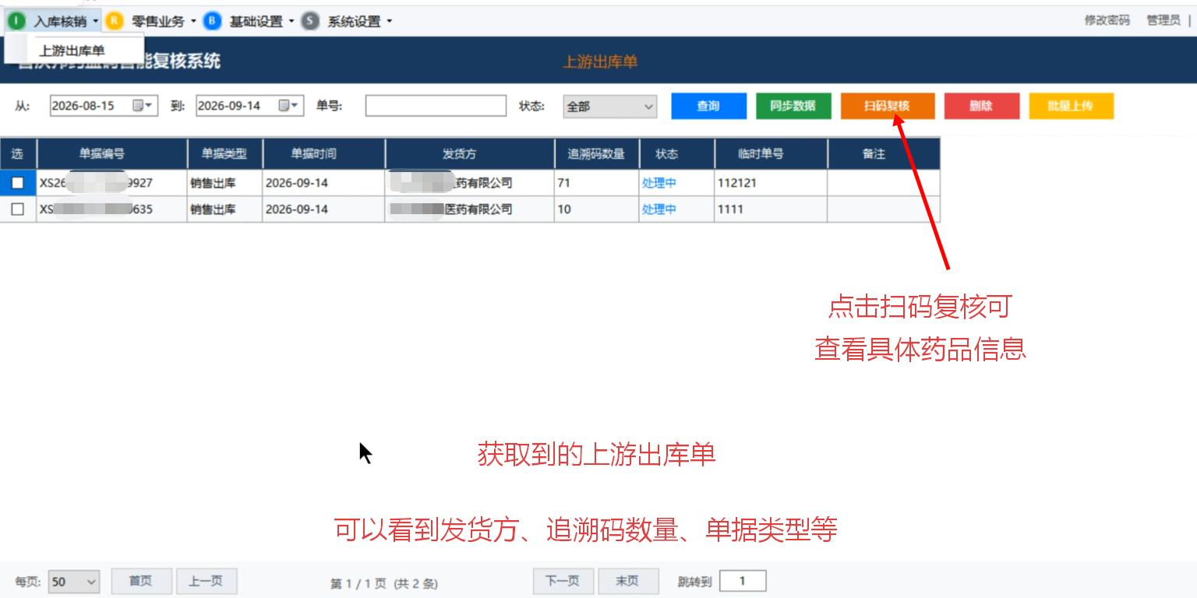Viewport: 1197px width, 598px height.
Task: Click the green 入库核销 menu icon
Action: pos(17,21)
